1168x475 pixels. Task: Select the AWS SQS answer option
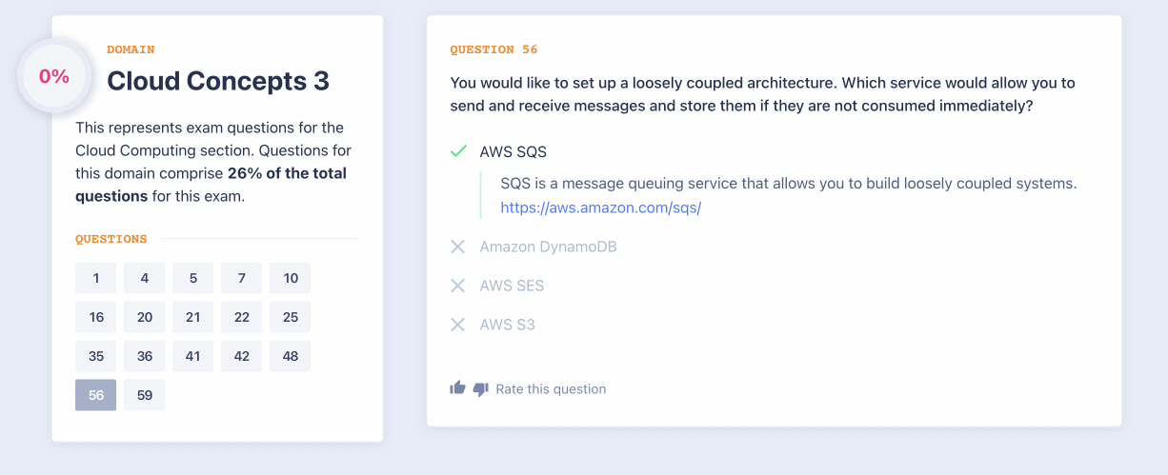(513, 151)
